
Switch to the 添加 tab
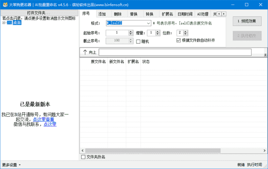(102, 14)
